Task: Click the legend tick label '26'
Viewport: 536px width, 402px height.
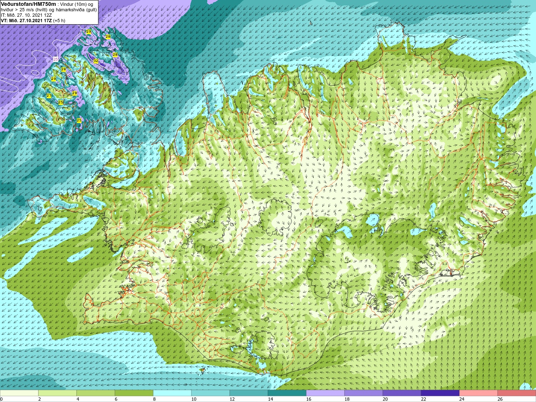Action: point(500,399)
